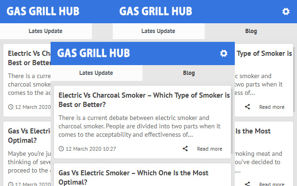Click the gear icon in the foreground panel header

point(224,53)
